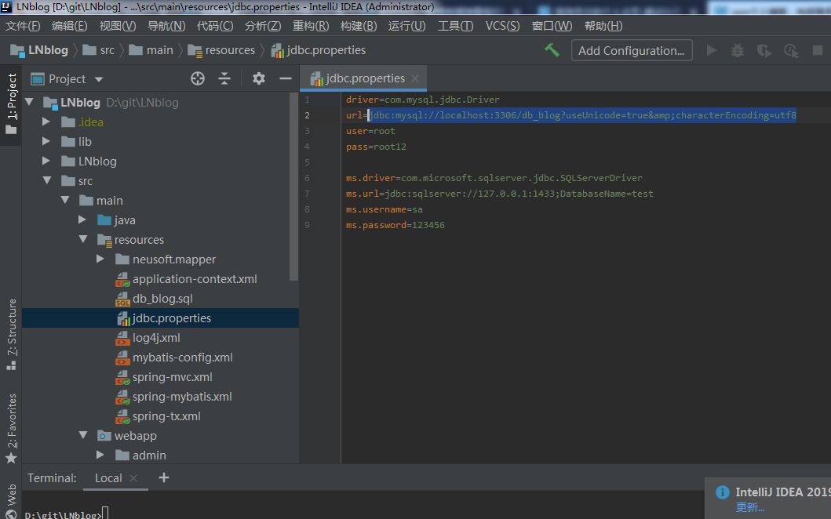Expand the java folder
831x519 pixels.
click(x=82, y=220)
